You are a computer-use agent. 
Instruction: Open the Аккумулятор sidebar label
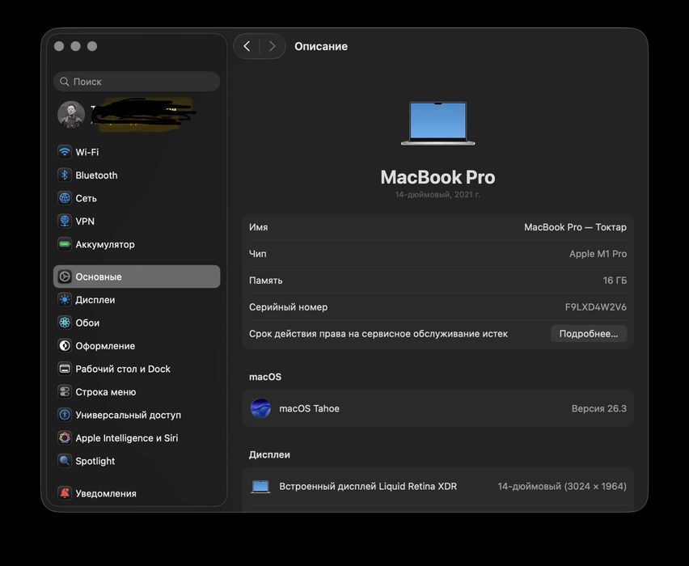[105, 244]
